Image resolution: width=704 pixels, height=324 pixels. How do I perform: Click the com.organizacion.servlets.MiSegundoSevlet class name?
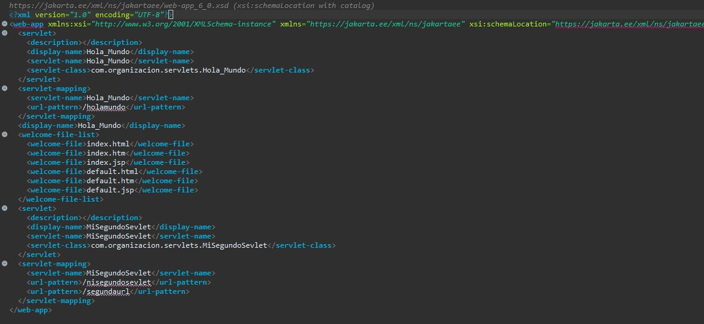pyautogui.click(x=179, y=245)
